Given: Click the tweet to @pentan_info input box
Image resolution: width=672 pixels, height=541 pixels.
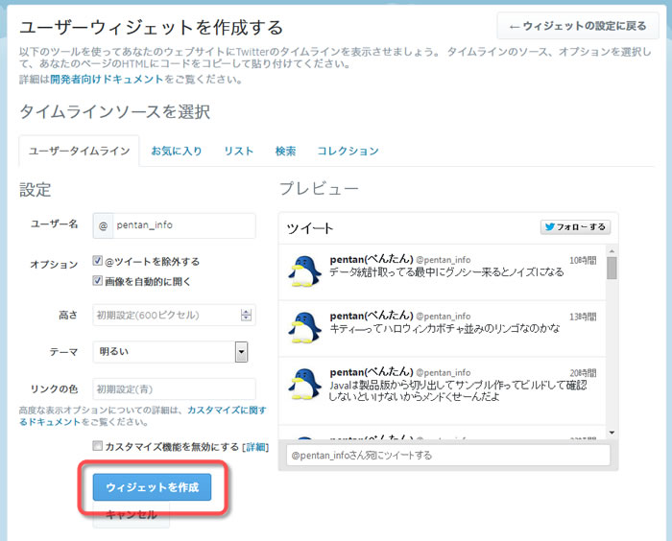Looking at the screenshot, I should click(x=448, y=455).
